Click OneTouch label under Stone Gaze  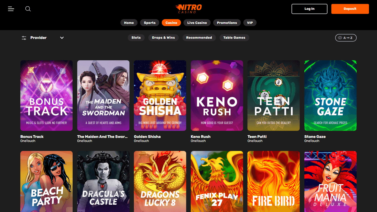pyautogui.click(x=312, y=141)
